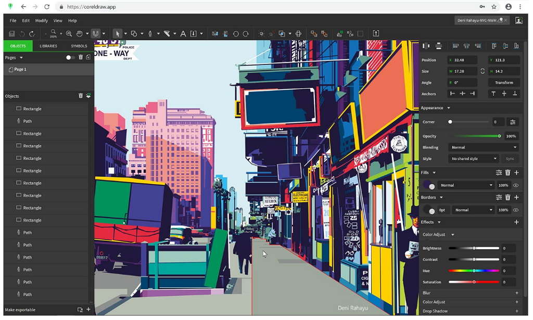Screen dimensions: 533x320
Task: Add a new effect with Effects plus
Action: (516, 222)
